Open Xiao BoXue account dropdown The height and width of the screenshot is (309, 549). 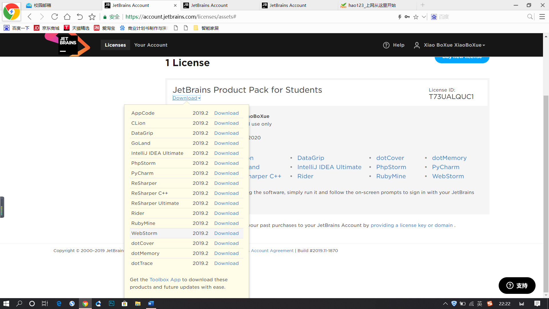(x=454, y=45)
